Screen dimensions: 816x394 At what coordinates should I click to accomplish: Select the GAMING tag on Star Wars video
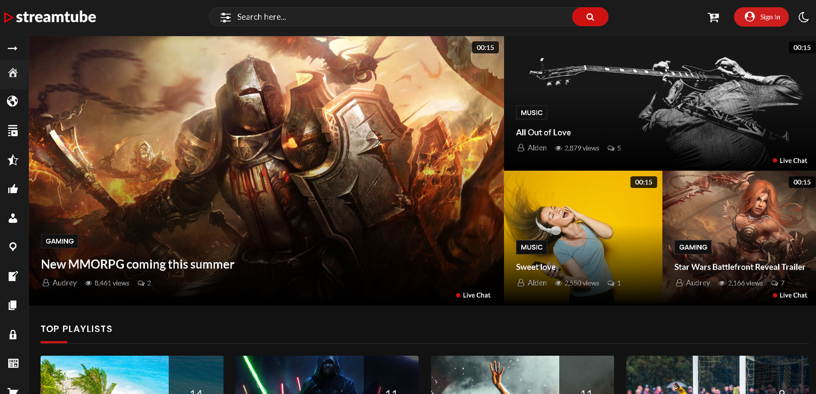(693, 247)
